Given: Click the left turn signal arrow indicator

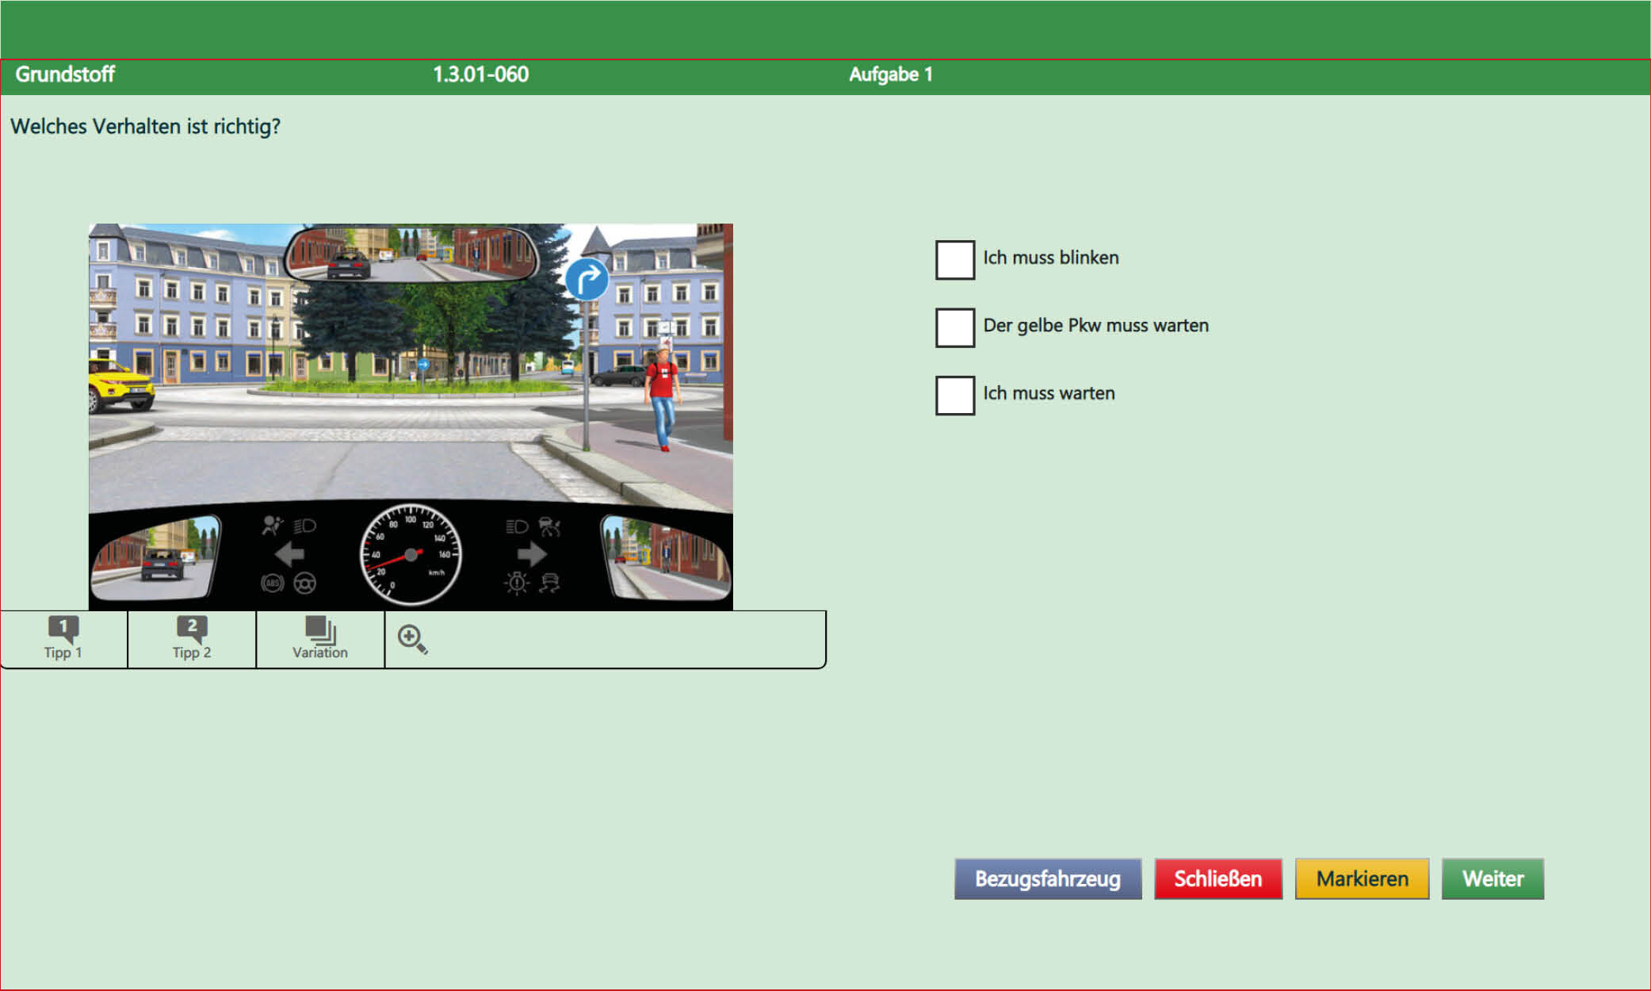Looking at the screenshot, I should 289,554.
